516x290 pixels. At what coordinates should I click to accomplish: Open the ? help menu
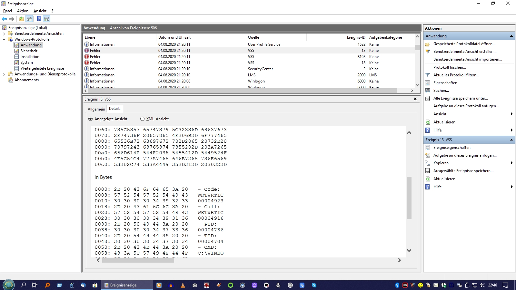pyautogui.click(x=52, y=11)
